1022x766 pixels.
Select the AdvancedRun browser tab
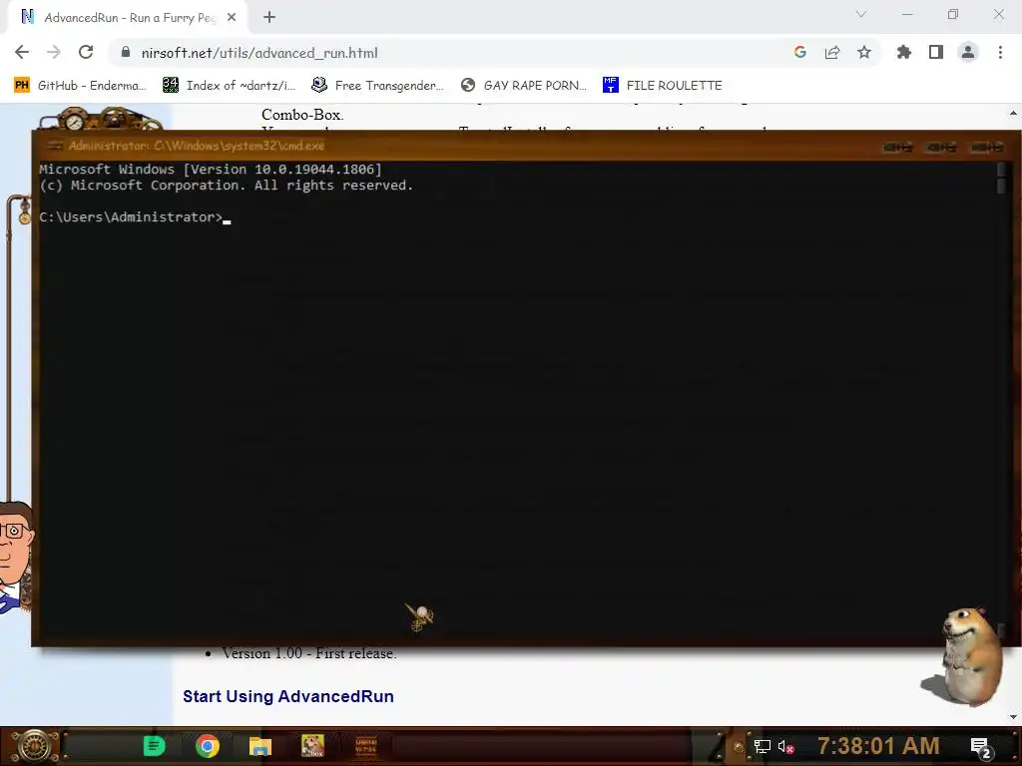pos(128,18)
